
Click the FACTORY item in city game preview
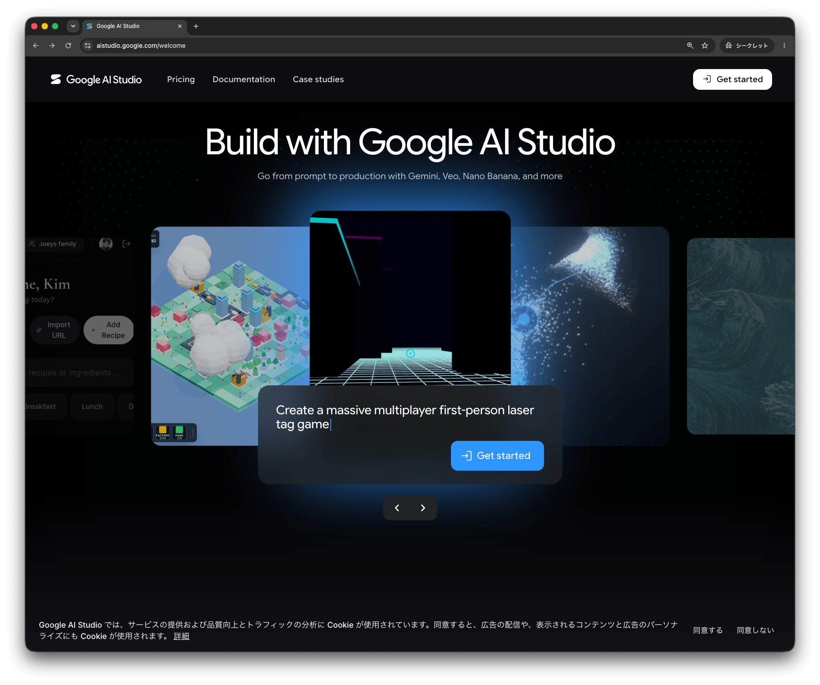click(x=163, y=432)
